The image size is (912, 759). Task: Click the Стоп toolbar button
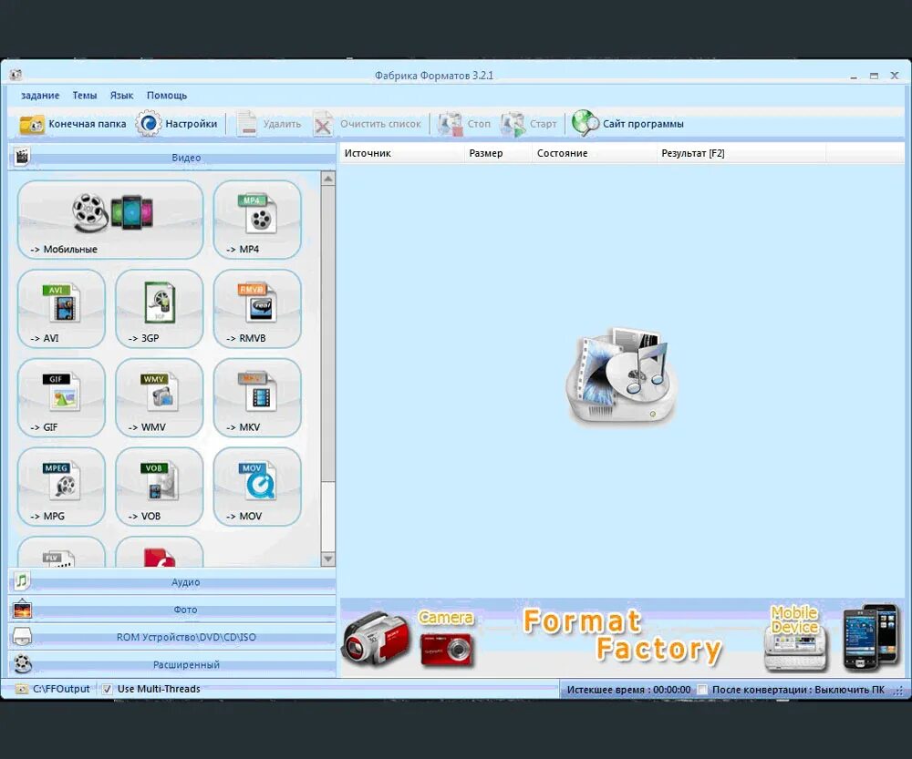click(x=464, y=124)
